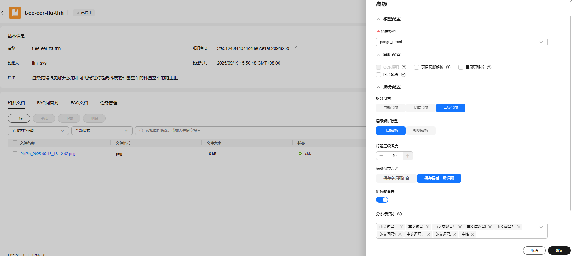Screen dimensions: 572x256
Task: Show help tooltip for 分段标识符
Action: (x=399, y=214)
